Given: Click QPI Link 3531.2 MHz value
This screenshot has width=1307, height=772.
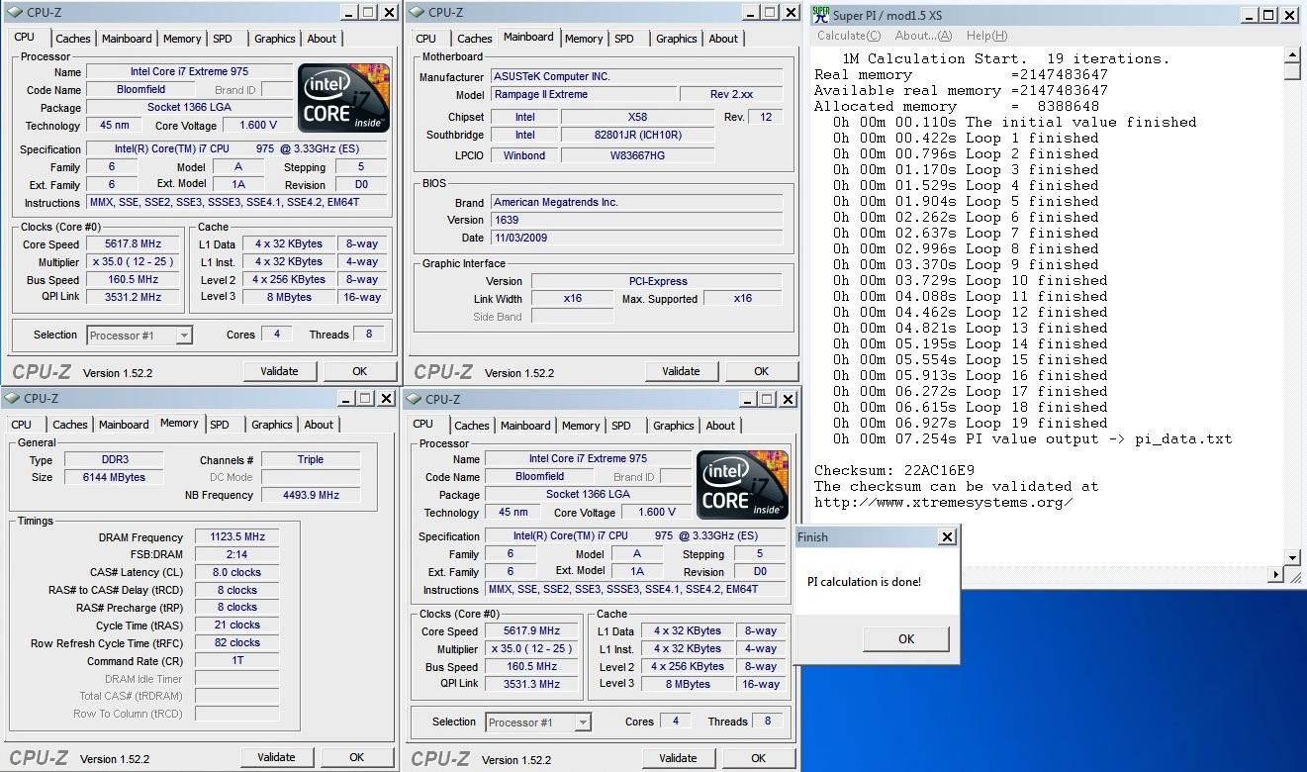Looking at the screenshot, I should click(134, 297).
